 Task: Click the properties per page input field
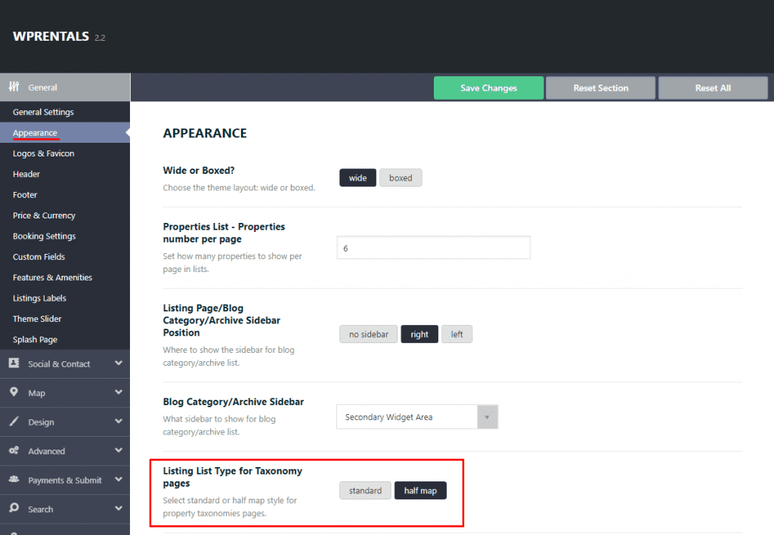pyautogui.click(x=433, y=247)
